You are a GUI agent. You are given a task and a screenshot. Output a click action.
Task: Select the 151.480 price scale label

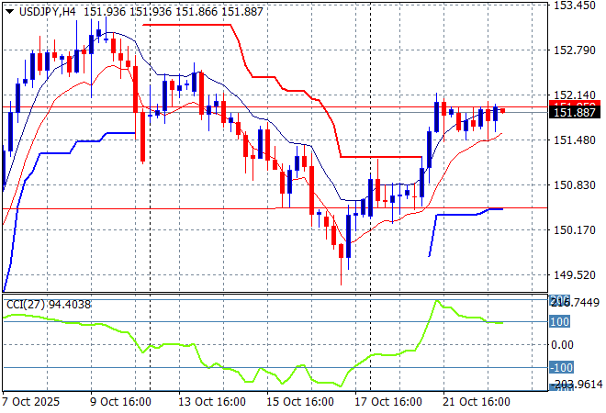575,140
